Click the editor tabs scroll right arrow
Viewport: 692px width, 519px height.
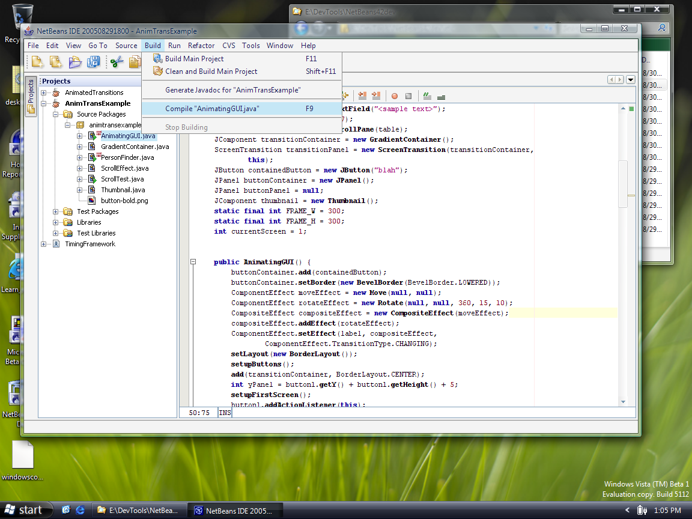(x=620, y=80)
